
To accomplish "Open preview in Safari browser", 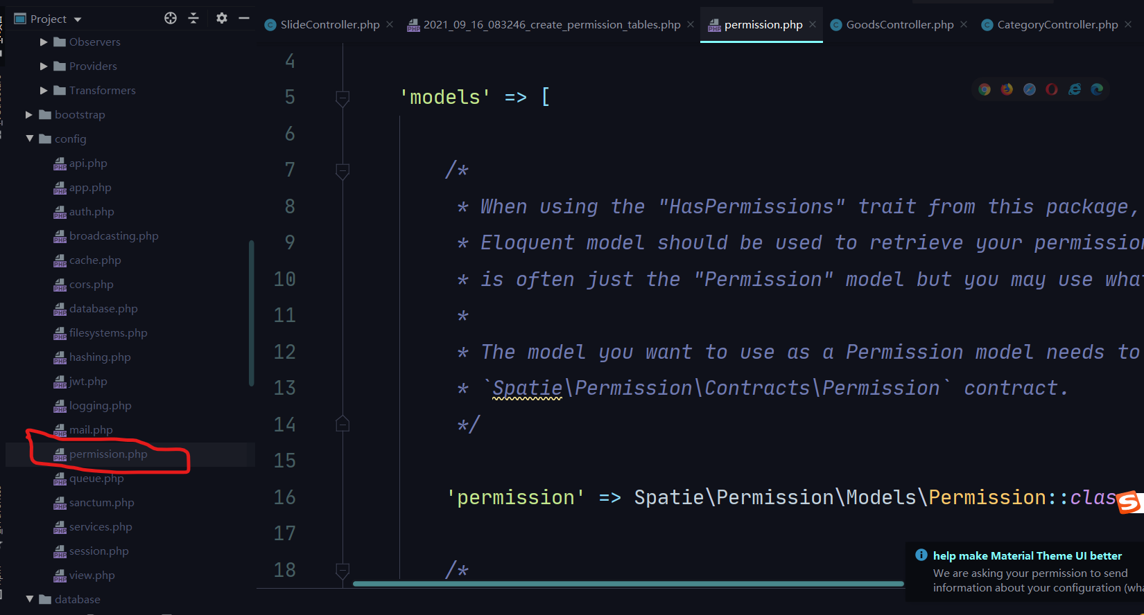I will coord(1030,89).
